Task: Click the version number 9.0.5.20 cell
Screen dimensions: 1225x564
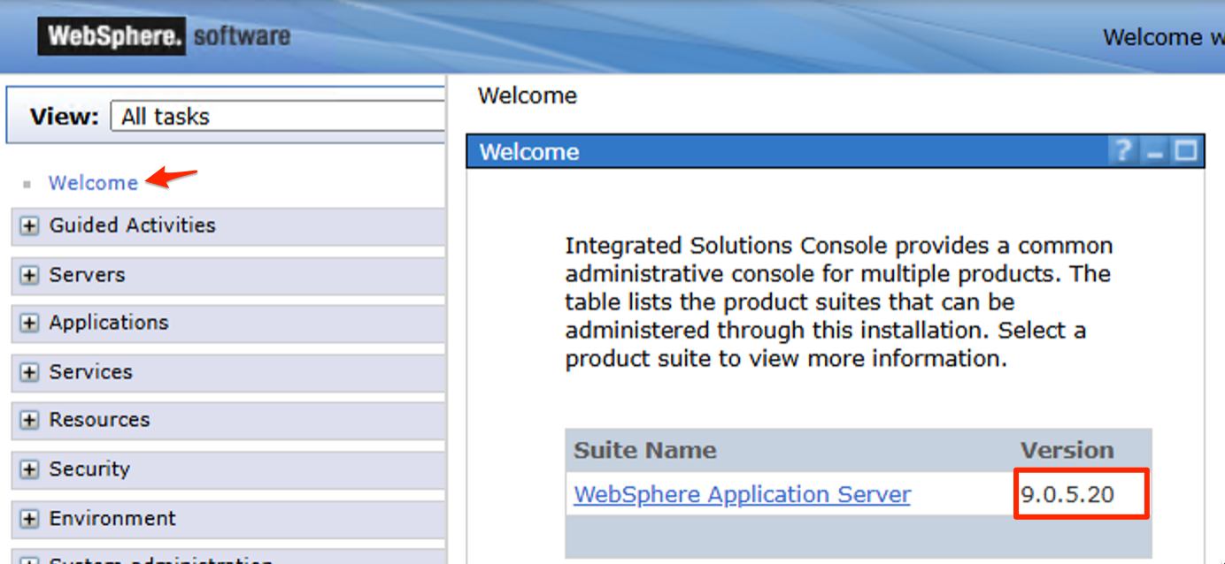Action: pyautogui.click(x=1067, y=494)
